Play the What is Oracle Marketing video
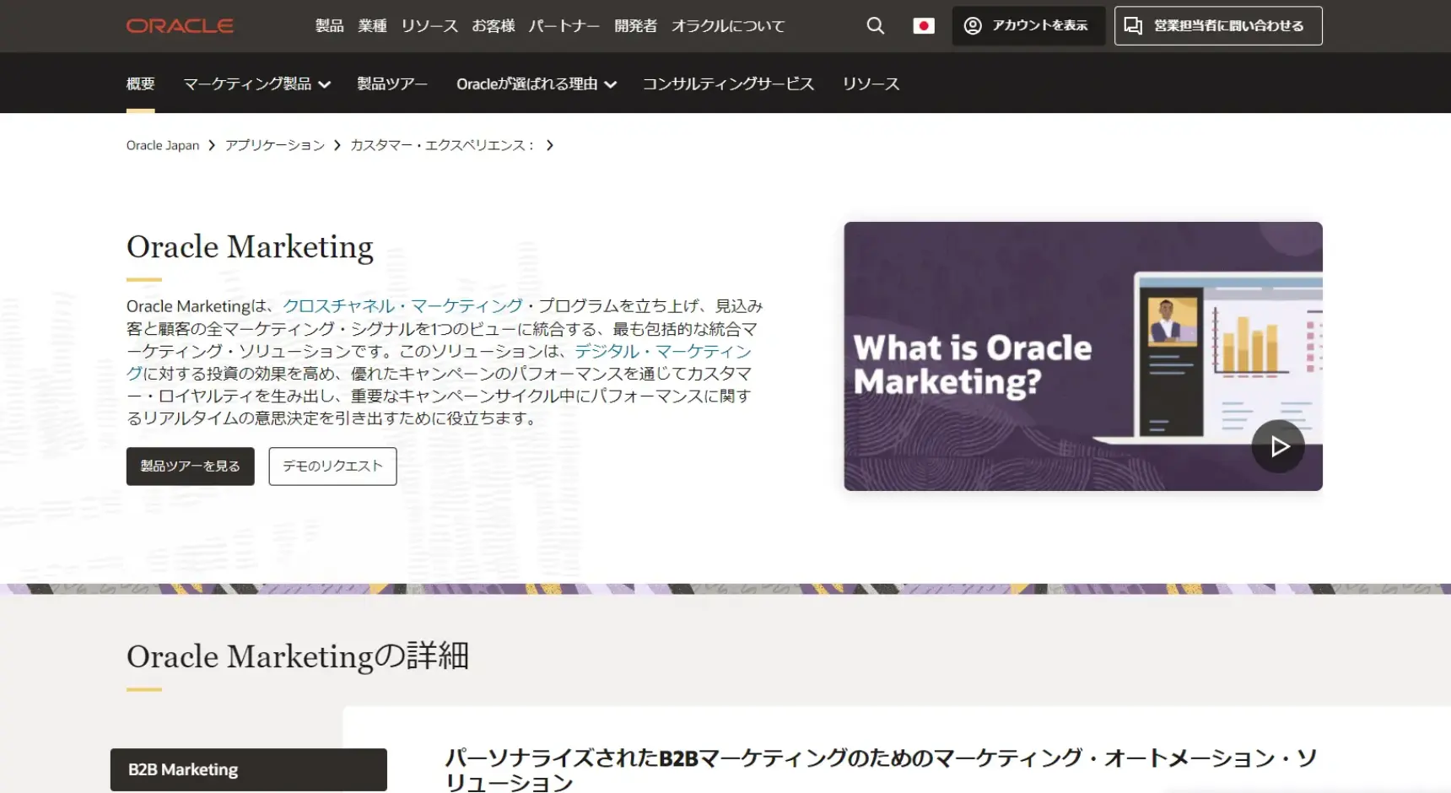 coord(1278,446)
